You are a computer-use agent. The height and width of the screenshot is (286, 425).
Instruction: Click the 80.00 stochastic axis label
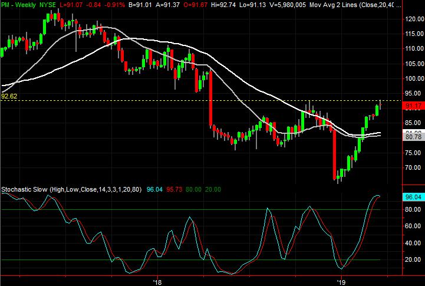(413, 209)
